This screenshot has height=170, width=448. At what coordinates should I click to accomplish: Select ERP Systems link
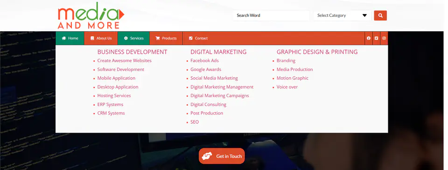tap(110, 104)
